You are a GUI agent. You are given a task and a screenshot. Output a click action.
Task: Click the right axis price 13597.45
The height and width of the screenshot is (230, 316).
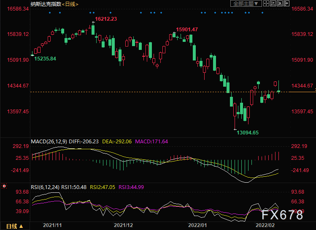coord(302,112)
